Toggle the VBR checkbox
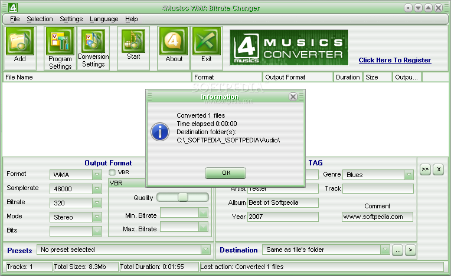Screen dimensions: 451x276 pos(112,172)
